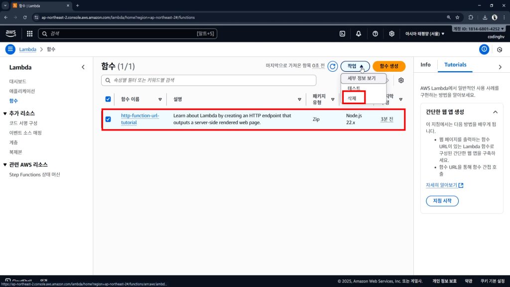Open AWS console settings gear
Image resolution: width=510 pixels, height=287 pixels.
click(x=391, y=33)
